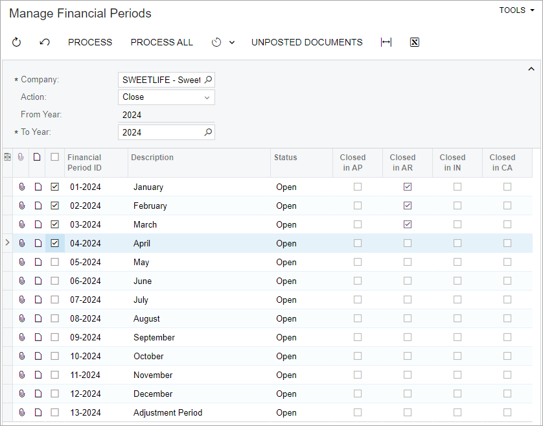This screenshot has width=543, height=426.
Task: Click attachment paperclip for January row
Action: pos(21,187)
